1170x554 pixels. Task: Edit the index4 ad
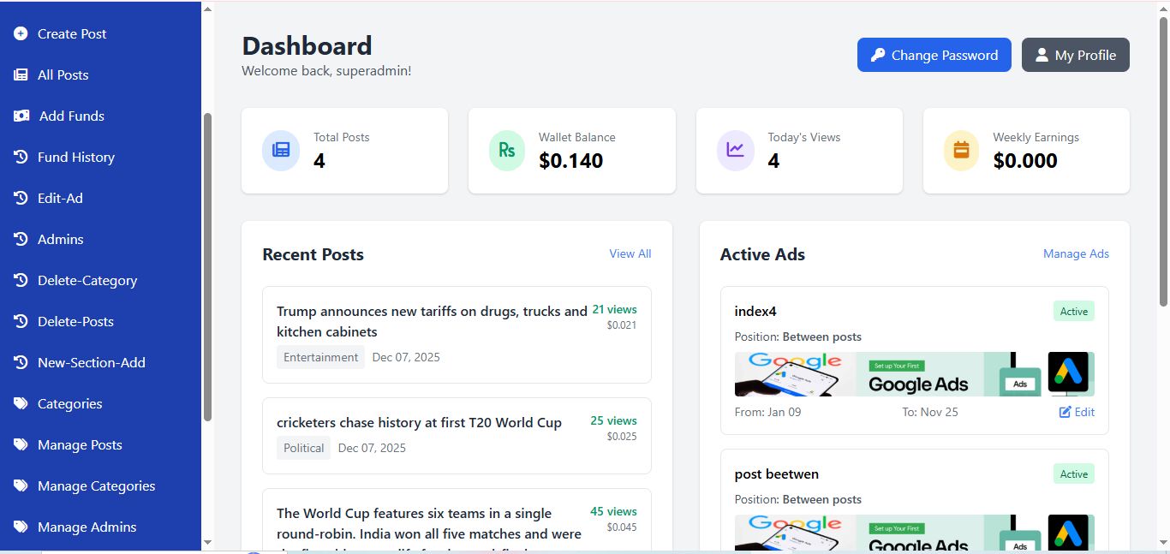[x=1077, y=412]
